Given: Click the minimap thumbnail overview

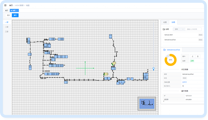Looking at the screenshot, I should pyautogui.click(x=147, y=103).
